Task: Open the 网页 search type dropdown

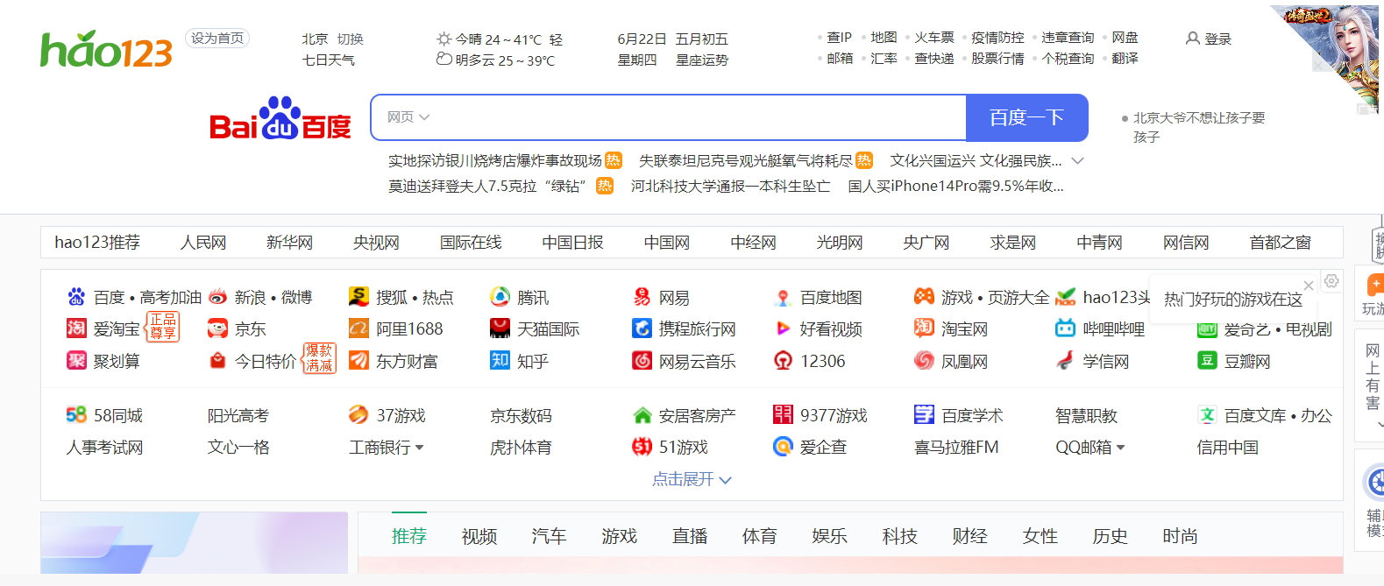Action: point(408,117)
